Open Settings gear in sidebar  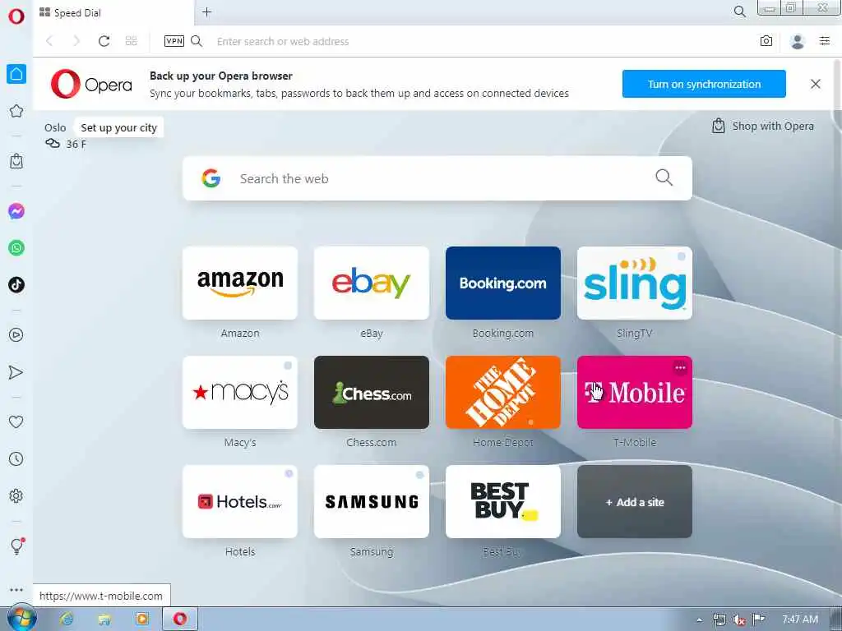[16, 495]
